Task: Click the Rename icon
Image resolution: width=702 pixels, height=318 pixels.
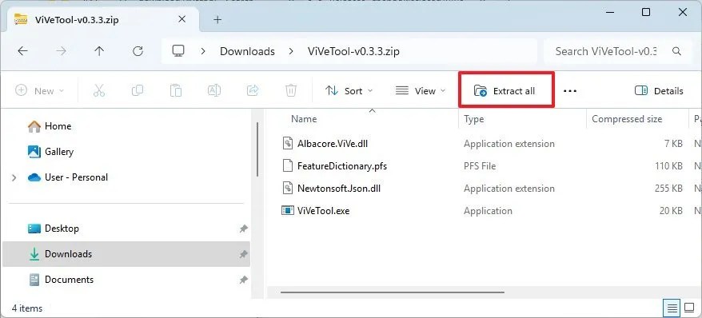Action: (x=214, y=91)
